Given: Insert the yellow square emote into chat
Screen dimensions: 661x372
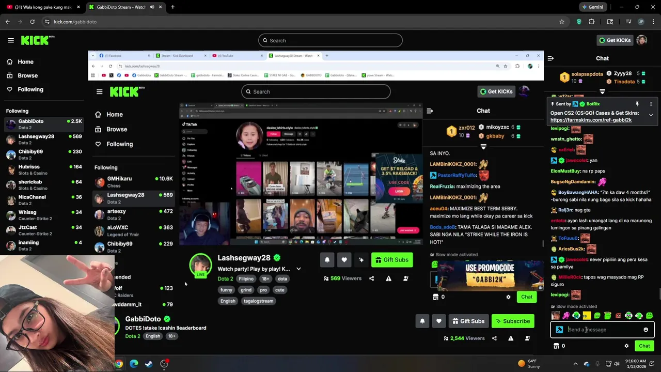Looking at the screenshot, I should pos(587,316).
